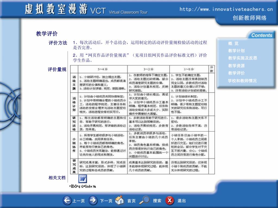Open 教学资源 in the Contents menu
278x208 pixels.
coord(236,66)
